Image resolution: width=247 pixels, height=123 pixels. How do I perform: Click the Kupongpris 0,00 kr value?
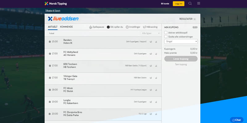pos(194,49)
